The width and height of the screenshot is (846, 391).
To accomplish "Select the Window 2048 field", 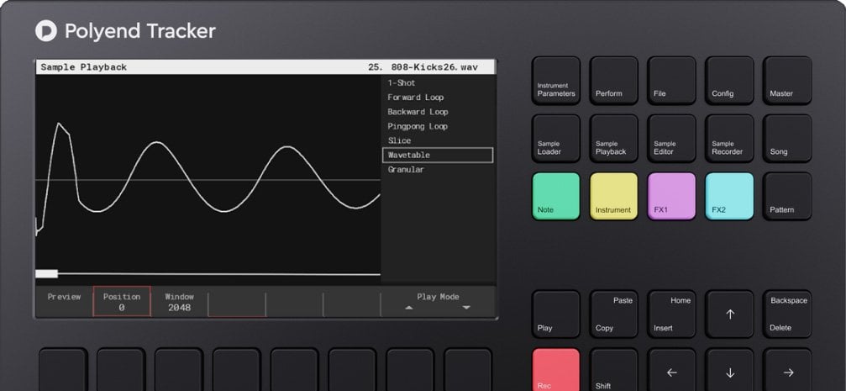I will click(x=179, y=301).
